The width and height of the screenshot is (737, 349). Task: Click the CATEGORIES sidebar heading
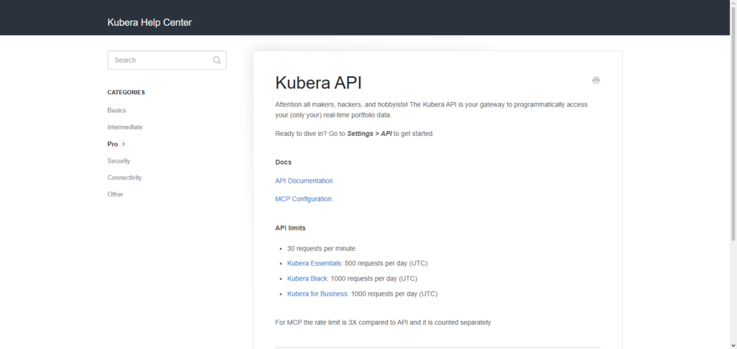tap(126, 93)
